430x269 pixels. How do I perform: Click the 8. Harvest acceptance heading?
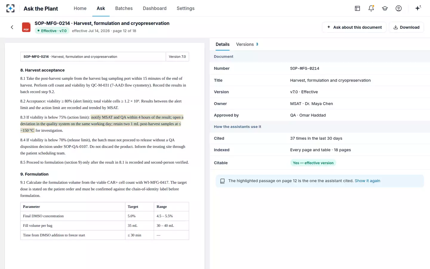point(42,70)
